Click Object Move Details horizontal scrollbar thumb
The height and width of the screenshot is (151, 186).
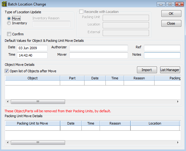[38, 101]
